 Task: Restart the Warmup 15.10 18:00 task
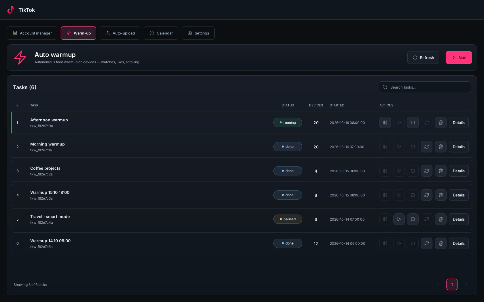(x=427, y=195)
